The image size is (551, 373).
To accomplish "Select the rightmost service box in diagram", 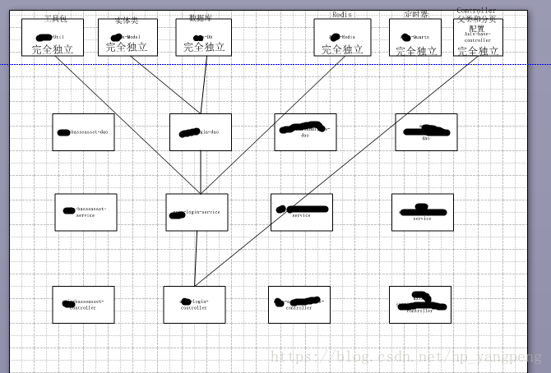I will coord(422,212).
